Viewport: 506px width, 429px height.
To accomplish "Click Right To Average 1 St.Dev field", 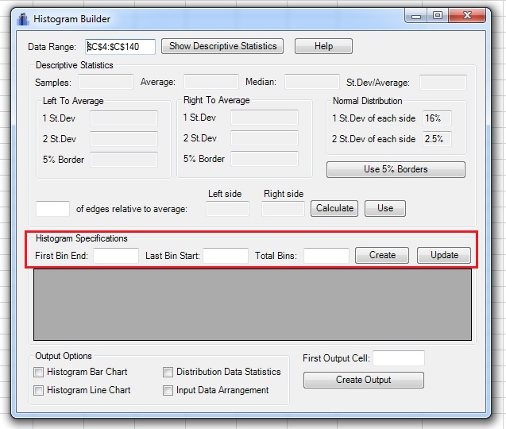I will point(265,118).
